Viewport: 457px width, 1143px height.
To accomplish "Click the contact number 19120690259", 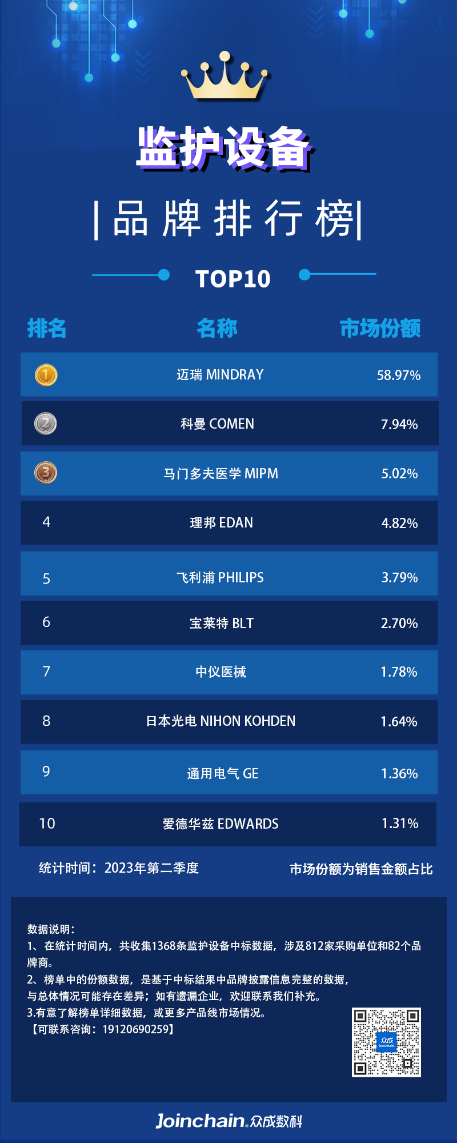I will point(136,1029).
